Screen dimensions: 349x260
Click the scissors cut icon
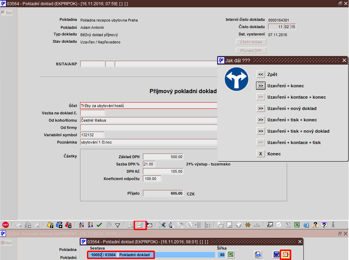click(162, 225)
